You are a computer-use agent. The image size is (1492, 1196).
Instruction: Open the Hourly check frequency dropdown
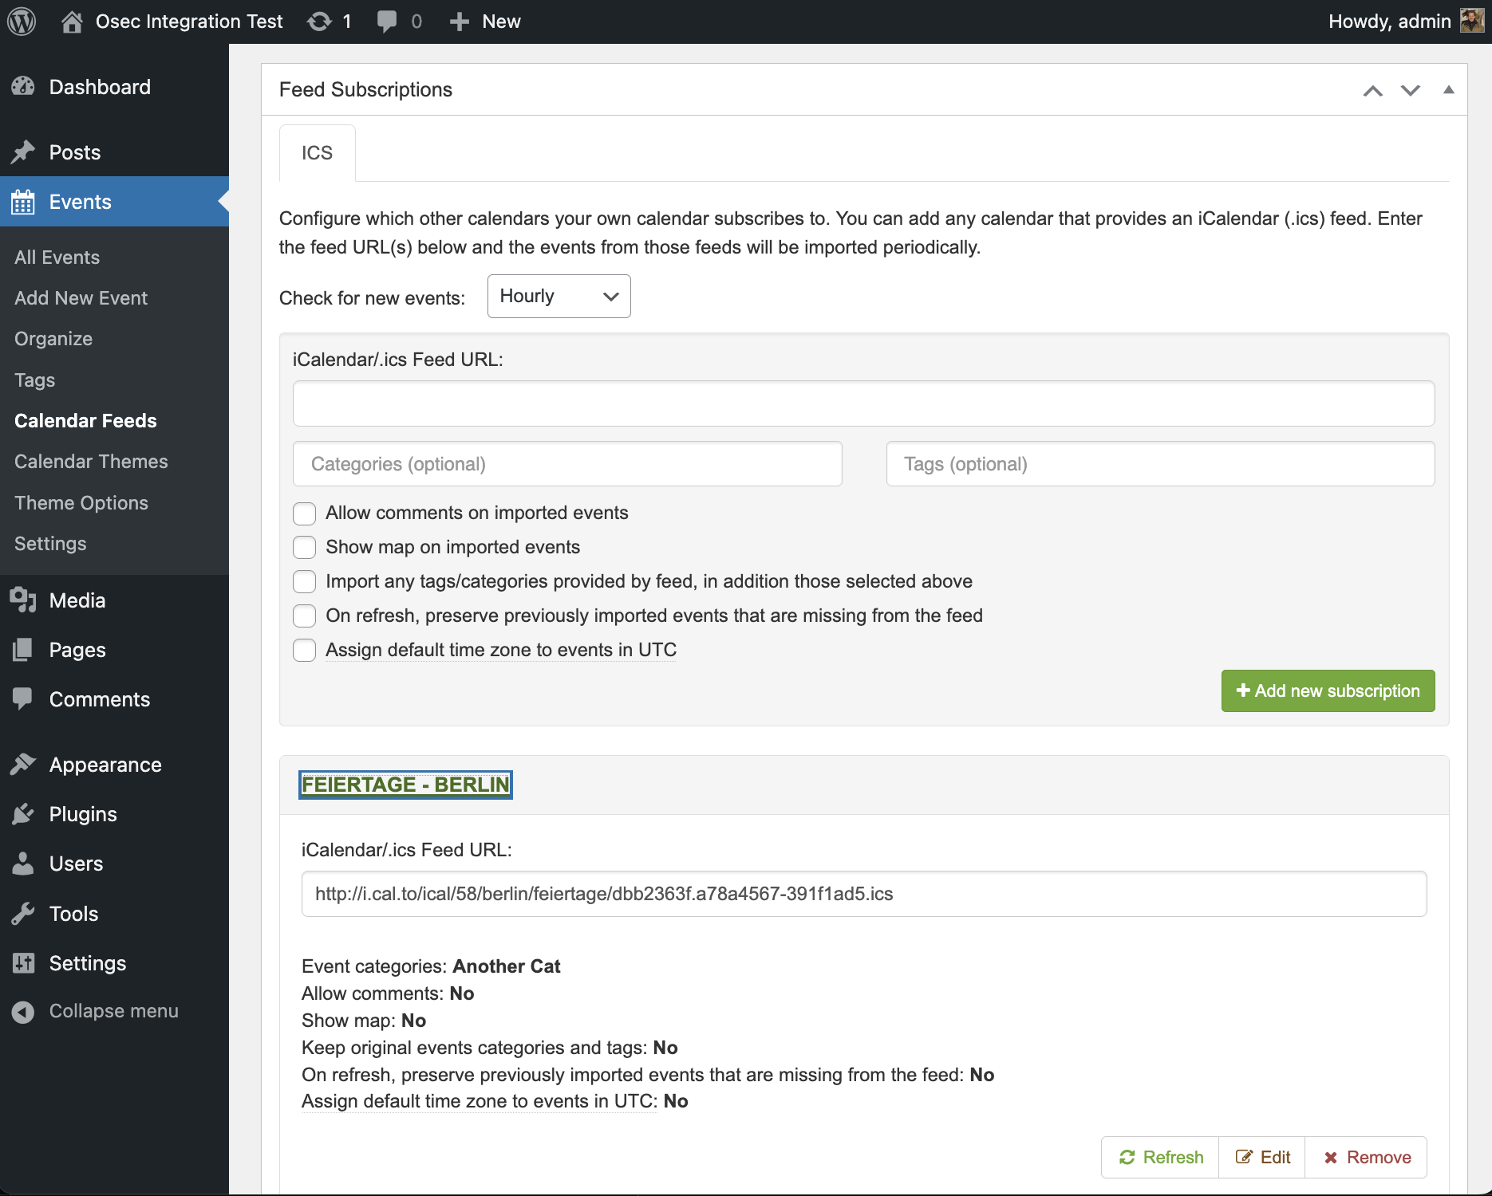(559, 297)
